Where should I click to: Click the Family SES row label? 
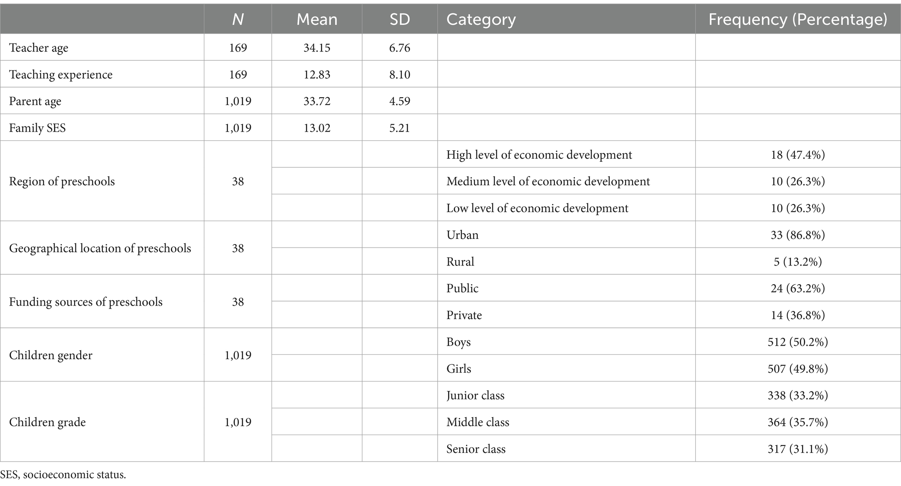(x=37, y=128)
